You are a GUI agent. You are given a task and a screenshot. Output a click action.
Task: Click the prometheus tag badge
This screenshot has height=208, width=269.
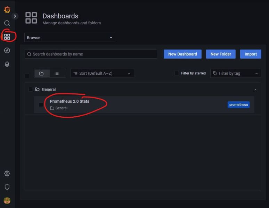pos(239,105)
